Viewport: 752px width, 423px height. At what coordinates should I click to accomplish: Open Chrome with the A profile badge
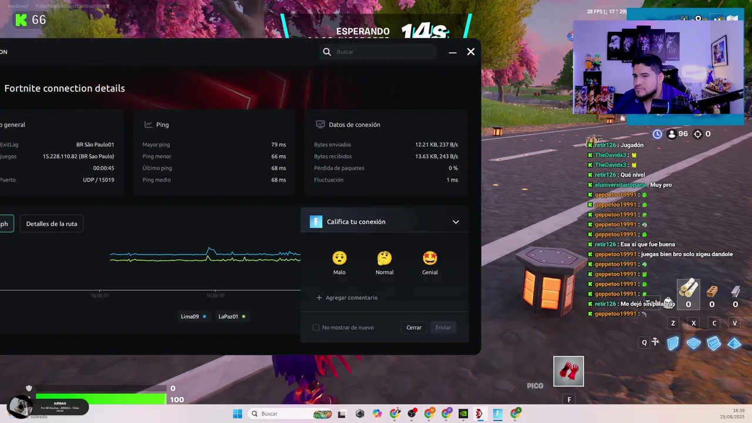515,414
